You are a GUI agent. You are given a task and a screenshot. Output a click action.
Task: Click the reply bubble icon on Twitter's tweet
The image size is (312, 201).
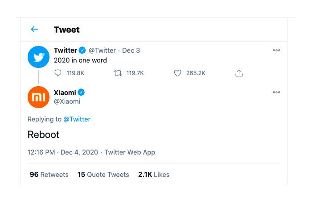pos(58,73)
